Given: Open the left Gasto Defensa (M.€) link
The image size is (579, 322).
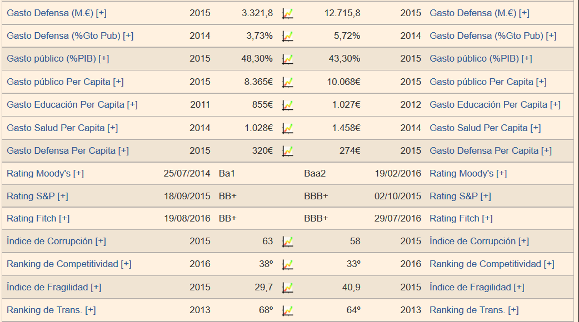Looking at the screenshot, I should click(x=50, y=13).
